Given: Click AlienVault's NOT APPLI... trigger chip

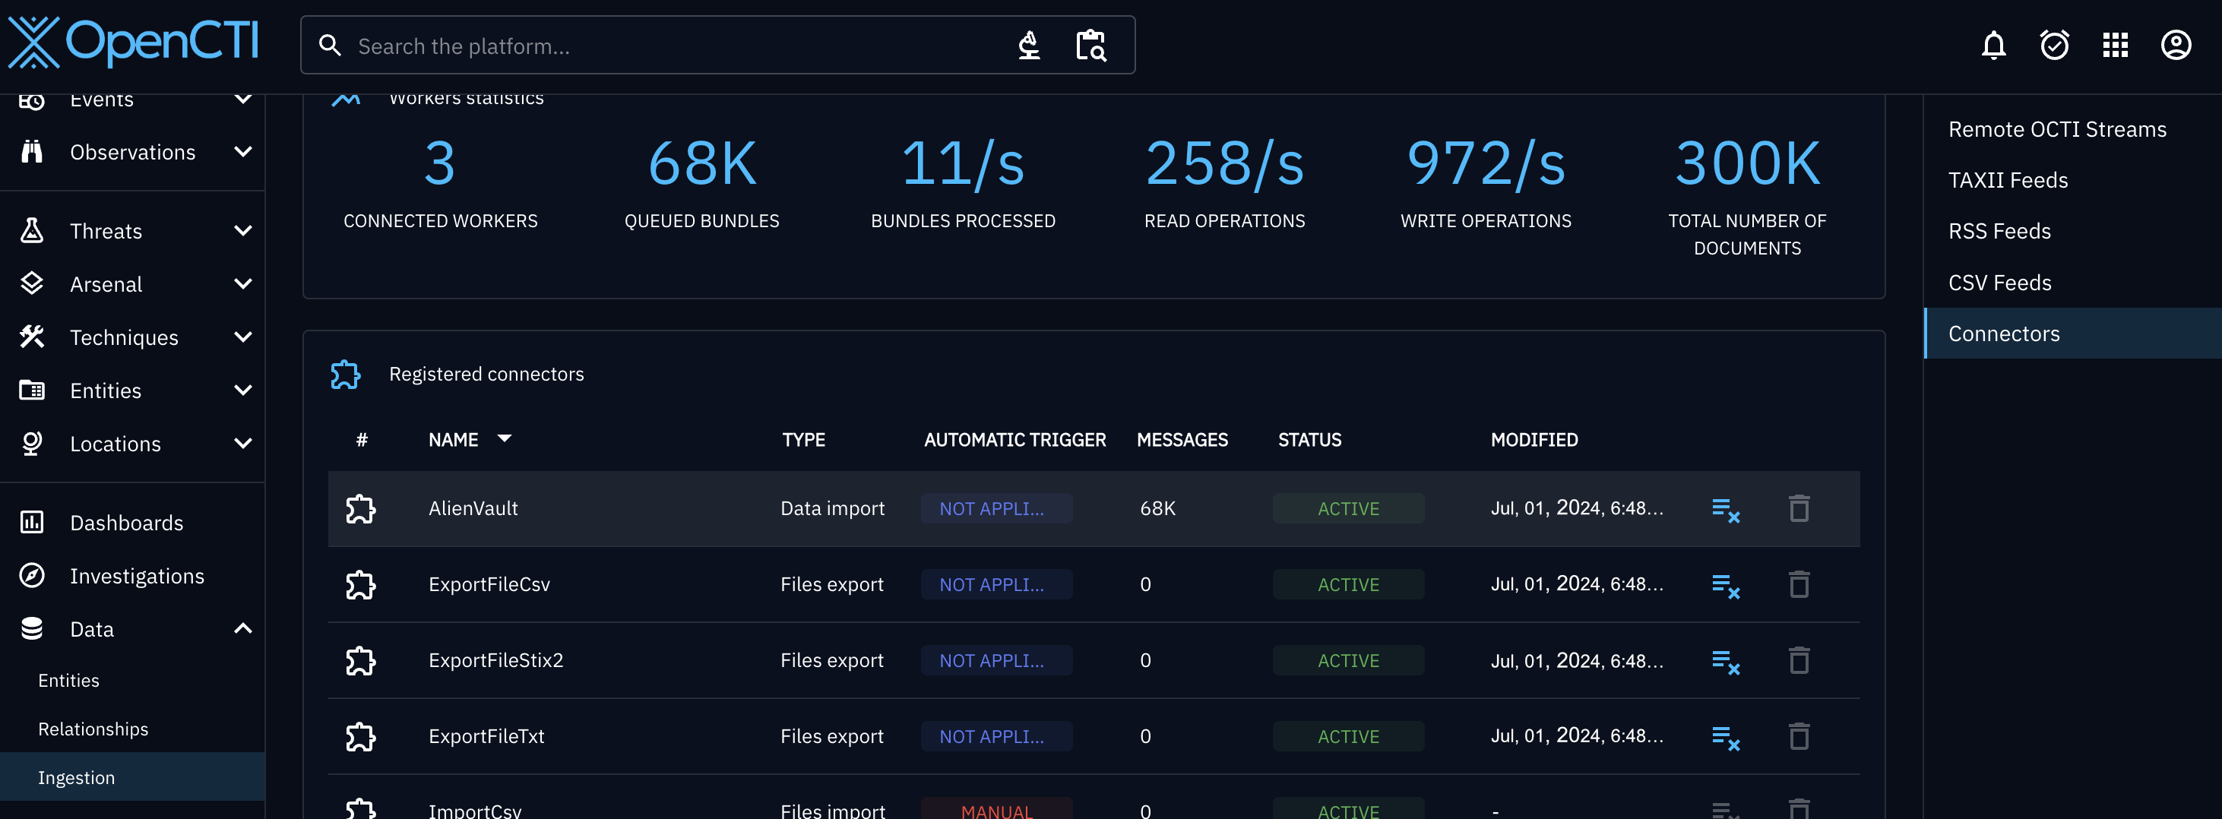Looking at the screenshot, I should pos(996,508).
